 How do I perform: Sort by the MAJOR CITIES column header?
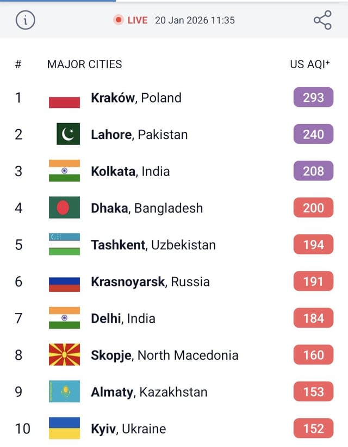85,64
